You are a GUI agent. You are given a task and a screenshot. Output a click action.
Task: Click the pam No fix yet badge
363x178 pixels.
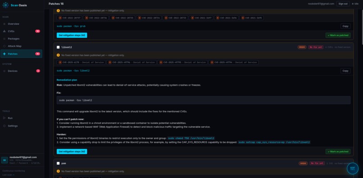317,164
